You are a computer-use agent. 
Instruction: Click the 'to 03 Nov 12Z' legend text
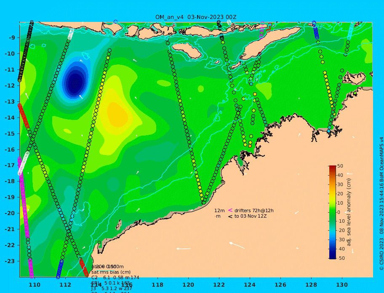tap(250, 216)
